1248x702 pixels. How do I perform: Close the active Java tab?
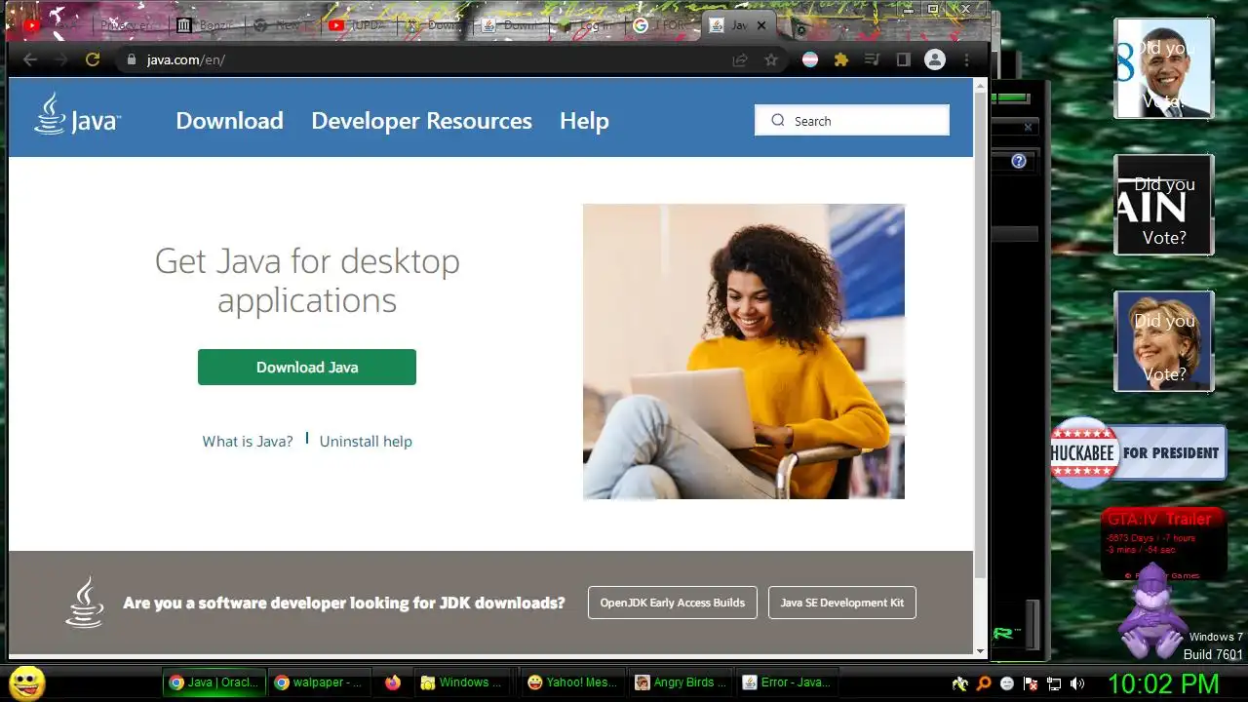(761, 25)
